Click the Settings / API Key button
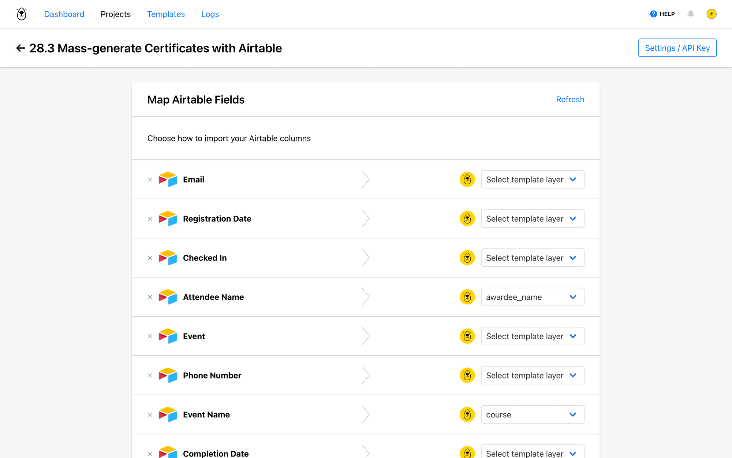Image resolution: width=732 pixels, height=458 pixels. coord(677,48)
